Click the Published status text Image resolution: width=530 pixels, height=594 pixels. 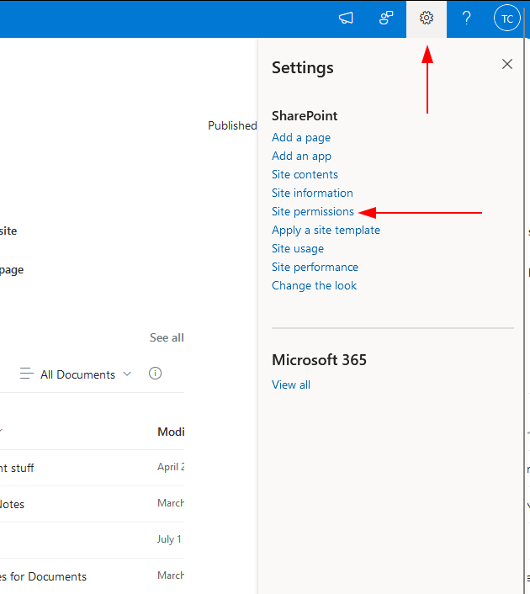click(232, 125)
